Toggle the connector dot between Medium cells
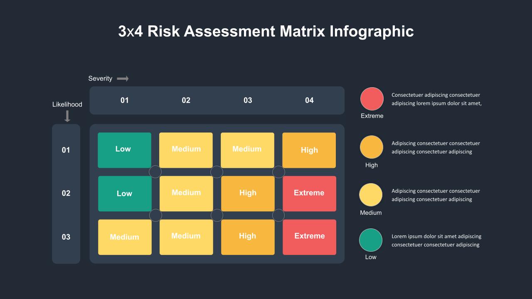Screen dimensions: 532x299 point(217,172)
